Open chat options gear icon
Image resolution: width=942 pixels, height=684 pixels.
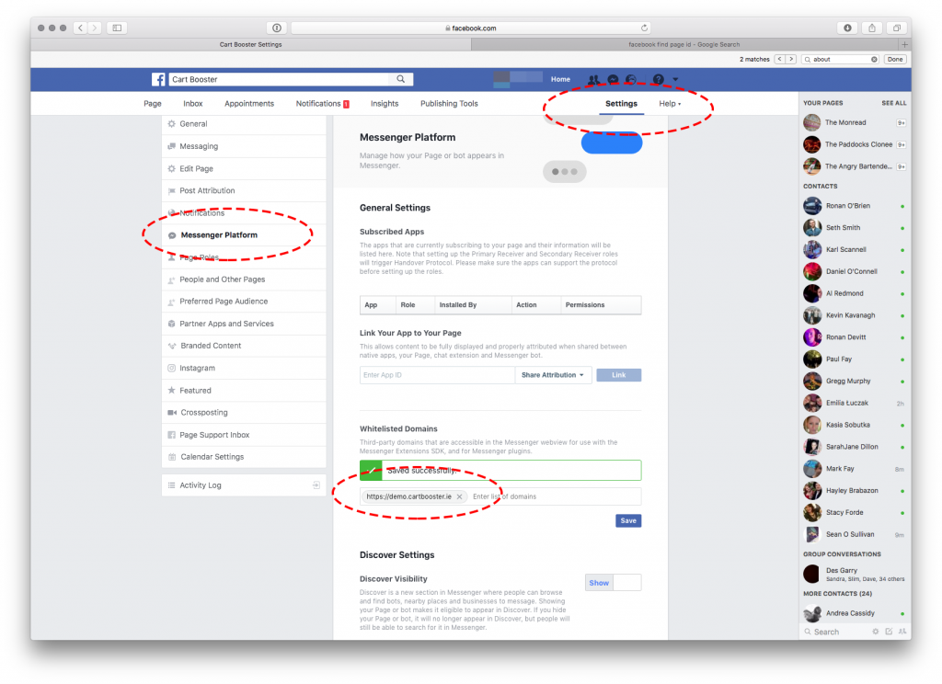click(876, 632)
